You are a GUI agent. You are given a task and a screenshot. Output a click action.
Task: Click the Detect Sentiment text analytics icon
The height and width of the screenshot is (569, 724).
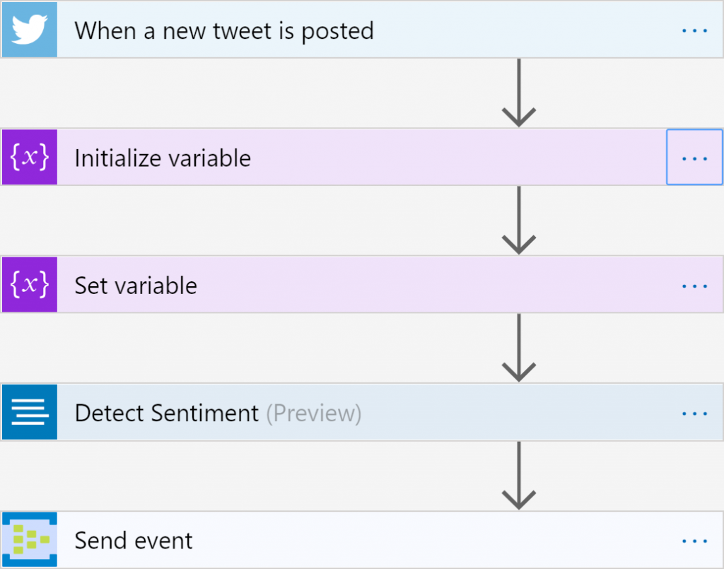29,412
